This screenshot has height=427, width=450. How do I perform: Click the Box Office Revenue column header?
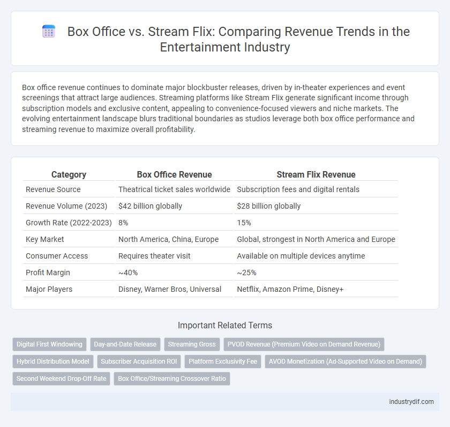click(174, 174)
